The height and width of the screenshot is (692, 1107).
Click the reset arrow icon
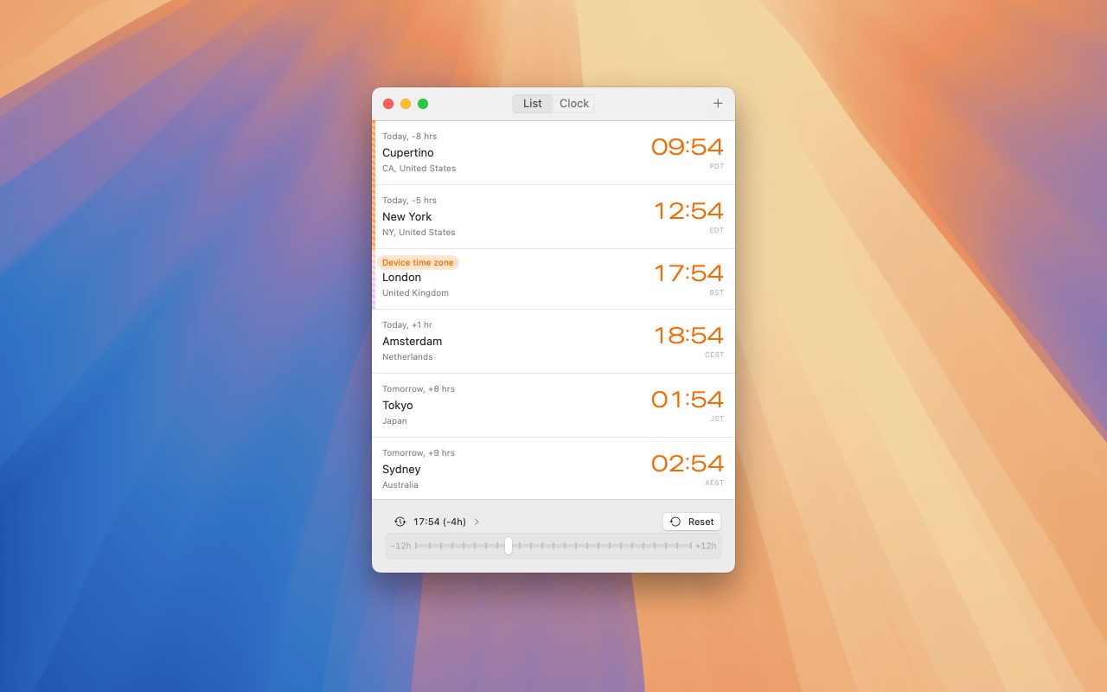[675, 522]
